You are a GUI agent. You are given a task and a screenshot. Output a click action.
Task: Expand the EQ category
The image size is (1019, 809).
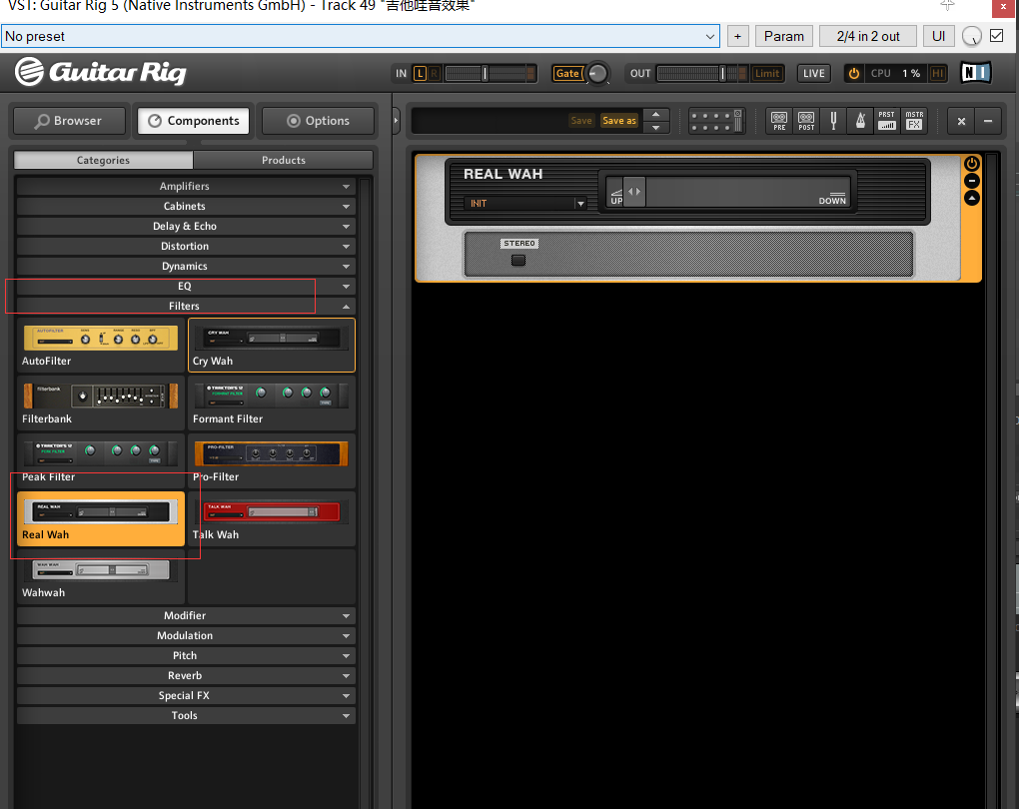(x=185, y=287)
